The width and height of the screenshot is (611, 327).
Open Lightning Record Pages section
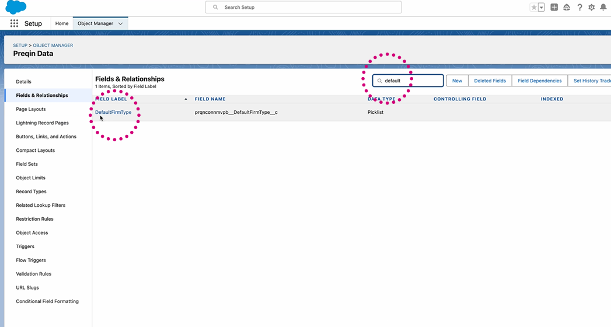click(x=42, y=123)
